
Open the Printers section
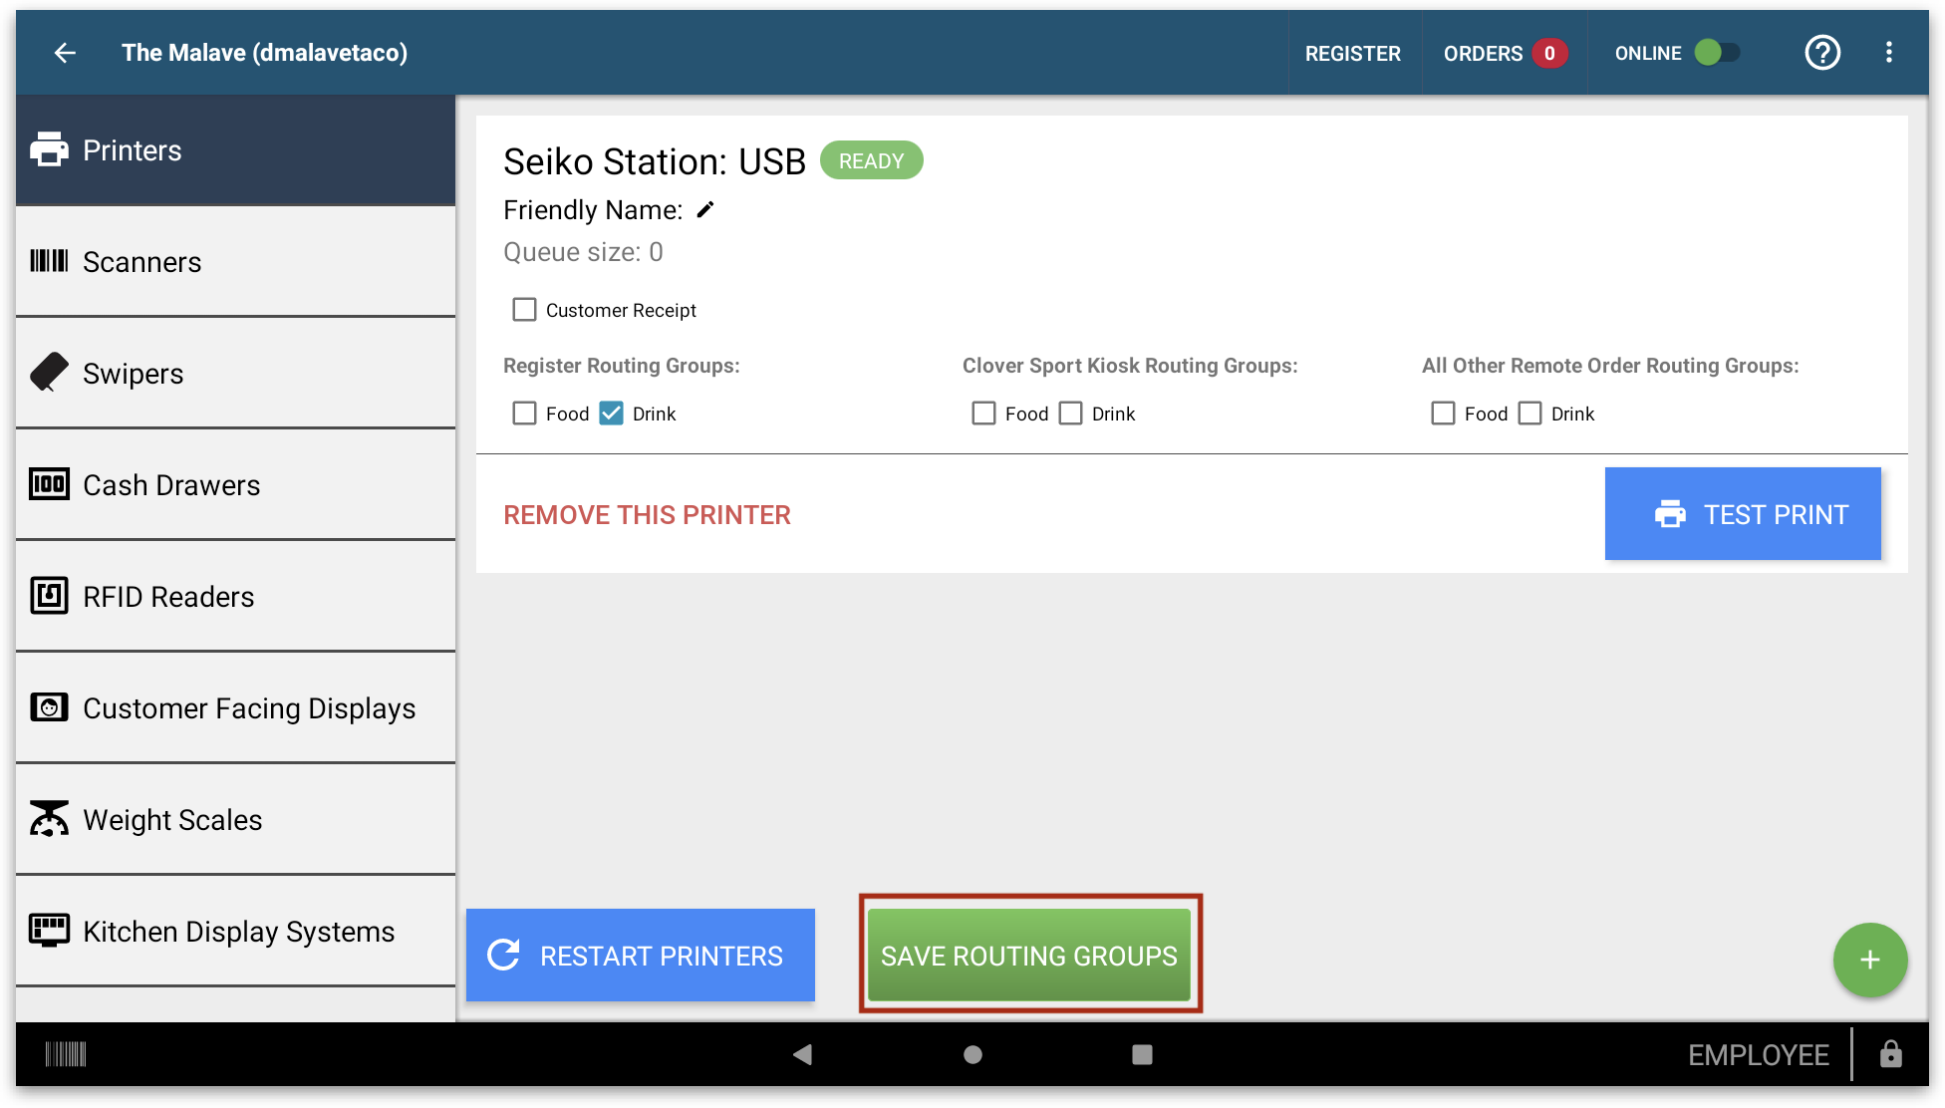coord(131,149)
